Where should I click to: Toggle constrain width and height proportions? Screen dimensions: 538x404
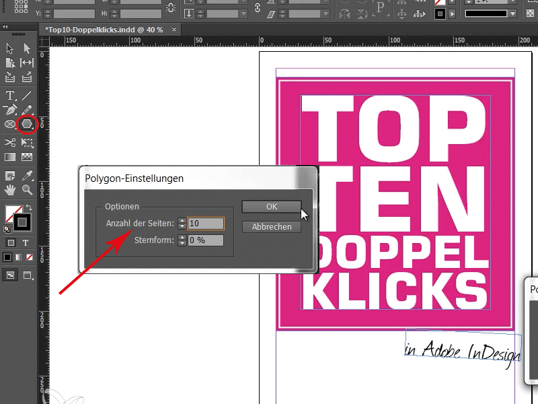[x=171, y=7]
